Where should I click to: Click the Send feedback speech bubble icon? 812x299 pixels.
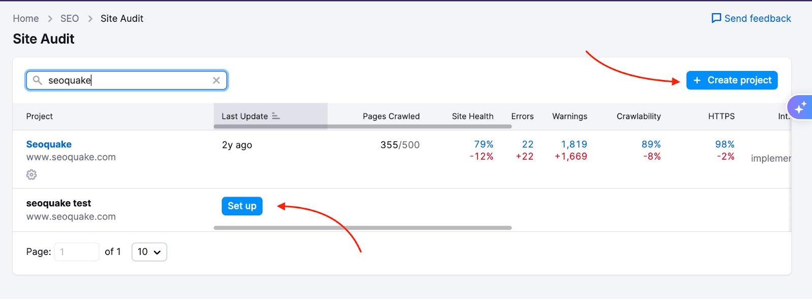pos(716,18)
